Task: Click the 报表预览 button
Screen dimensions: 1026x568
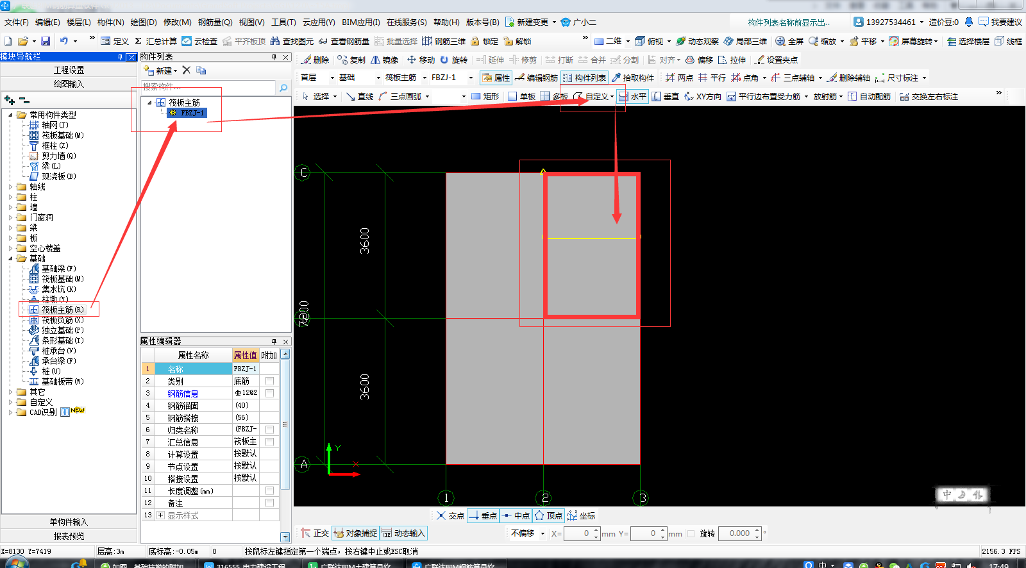Action: 69,536
